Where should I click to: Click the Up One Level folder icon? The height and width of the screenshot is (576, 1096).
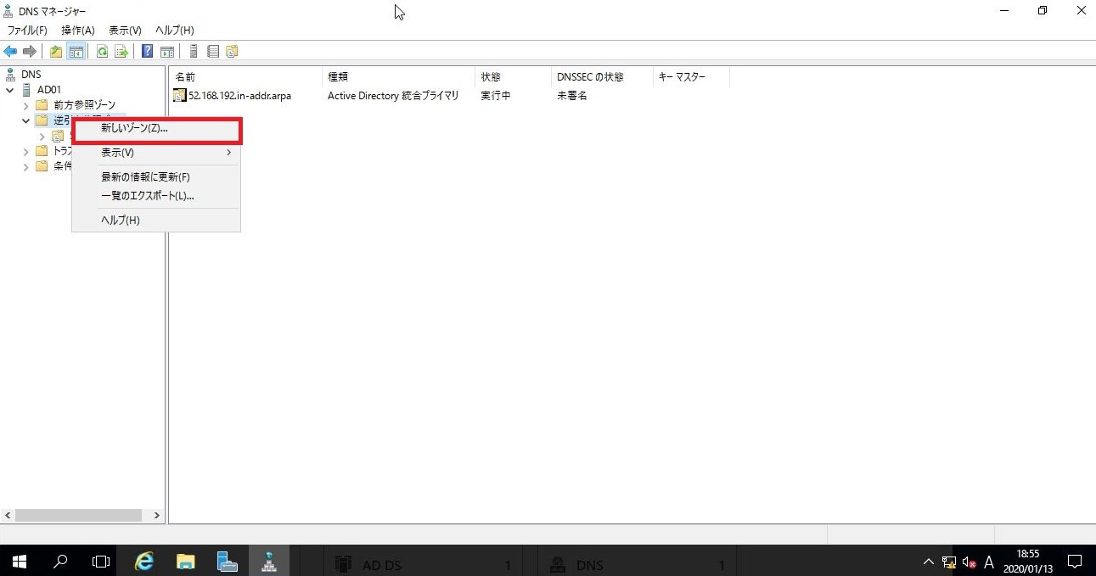coord(56,52)
